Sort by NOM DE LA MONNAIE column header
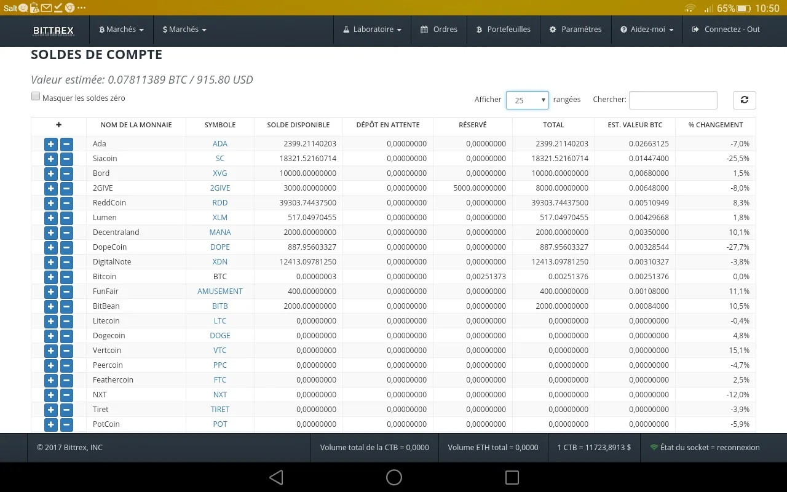This screenshot has height=492, width=787. click(x=136, y=125)
